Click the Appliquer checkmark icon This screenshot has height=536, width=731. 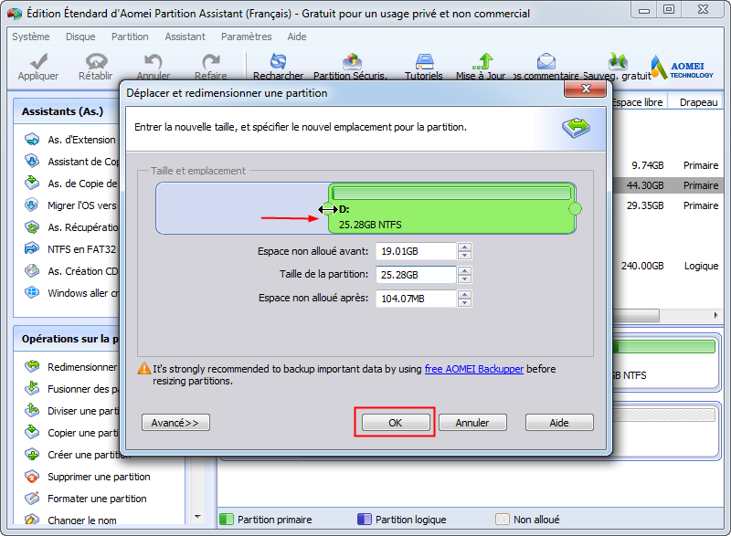tap(38, 61)
